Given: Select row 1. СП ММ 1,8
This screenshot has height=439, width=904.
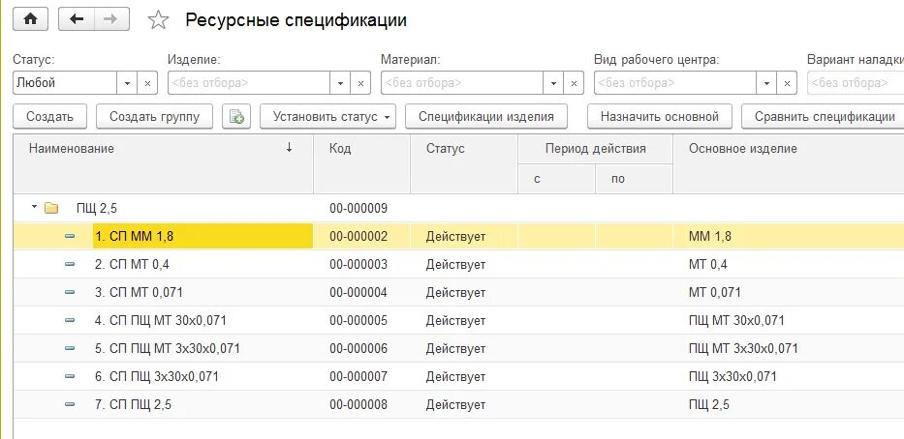Looking at the screenshot, I should point(458,237).
